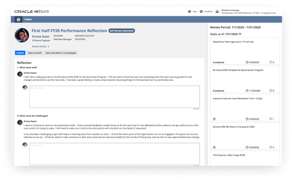The image size is (293, 181).
Task: Click the Oracle NetSuite logo
Action: click(32, 11)
